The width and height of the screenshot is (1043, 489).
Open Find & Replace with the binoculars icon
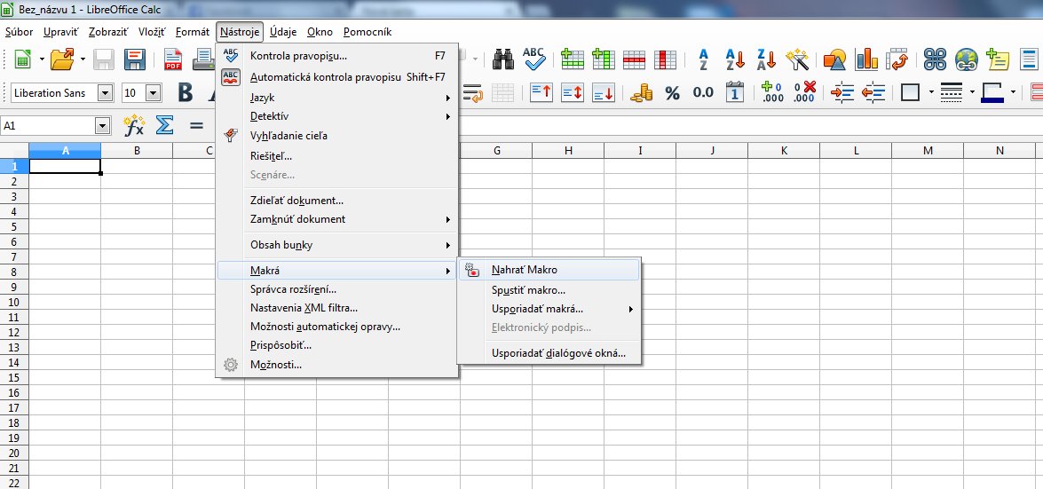point(503,59)
